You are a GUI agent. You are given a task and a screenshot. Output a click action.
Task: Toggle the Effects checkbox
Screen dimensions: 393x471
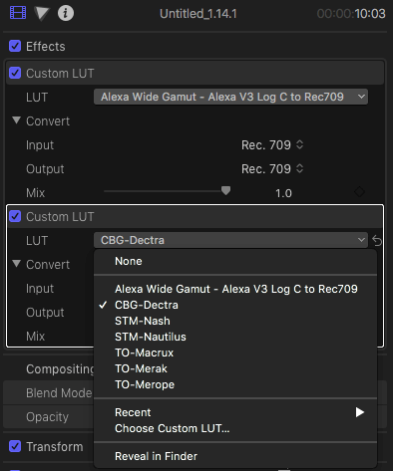pyautogui.click(x=15, y=46)
